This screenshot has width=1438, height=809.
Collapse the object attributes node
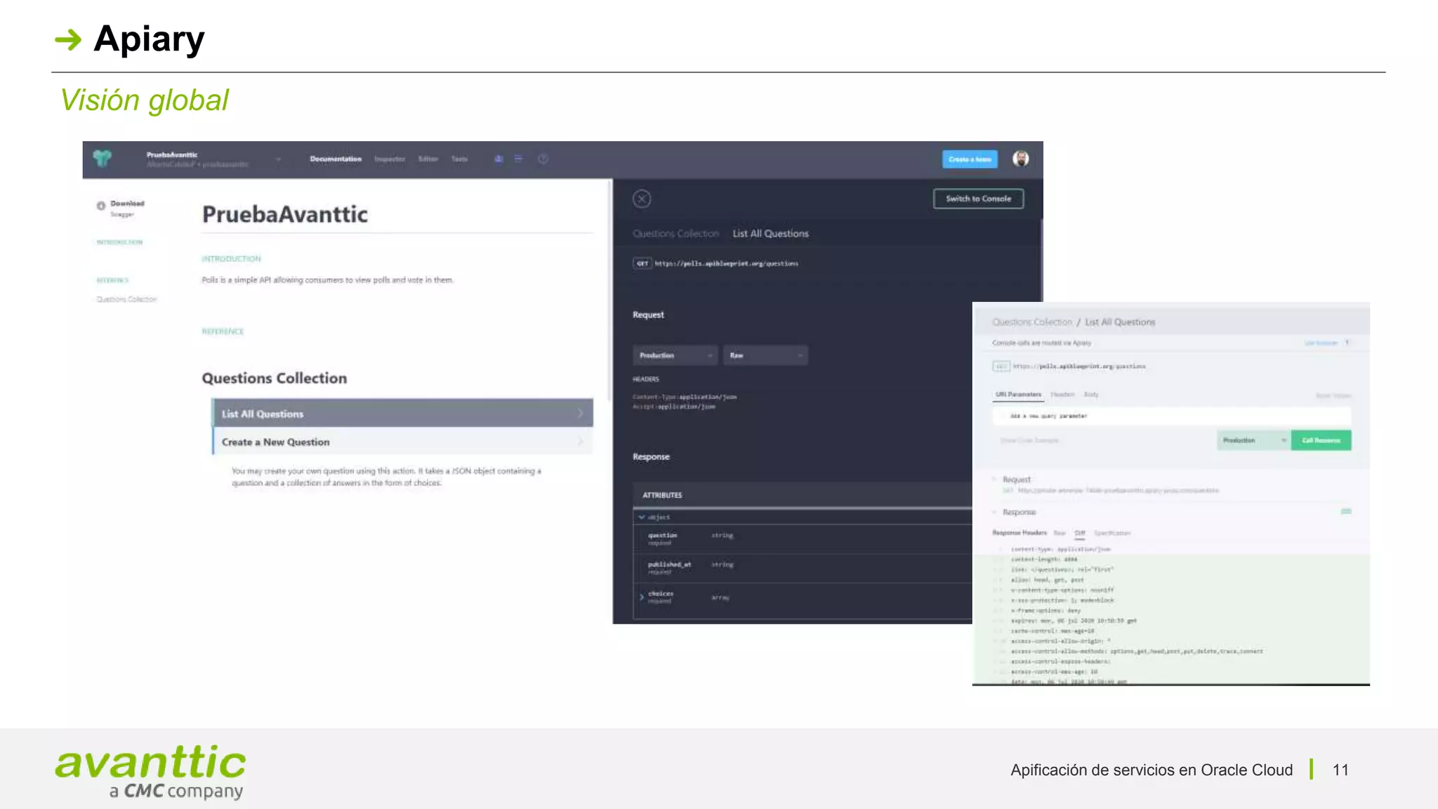[641, 518]
